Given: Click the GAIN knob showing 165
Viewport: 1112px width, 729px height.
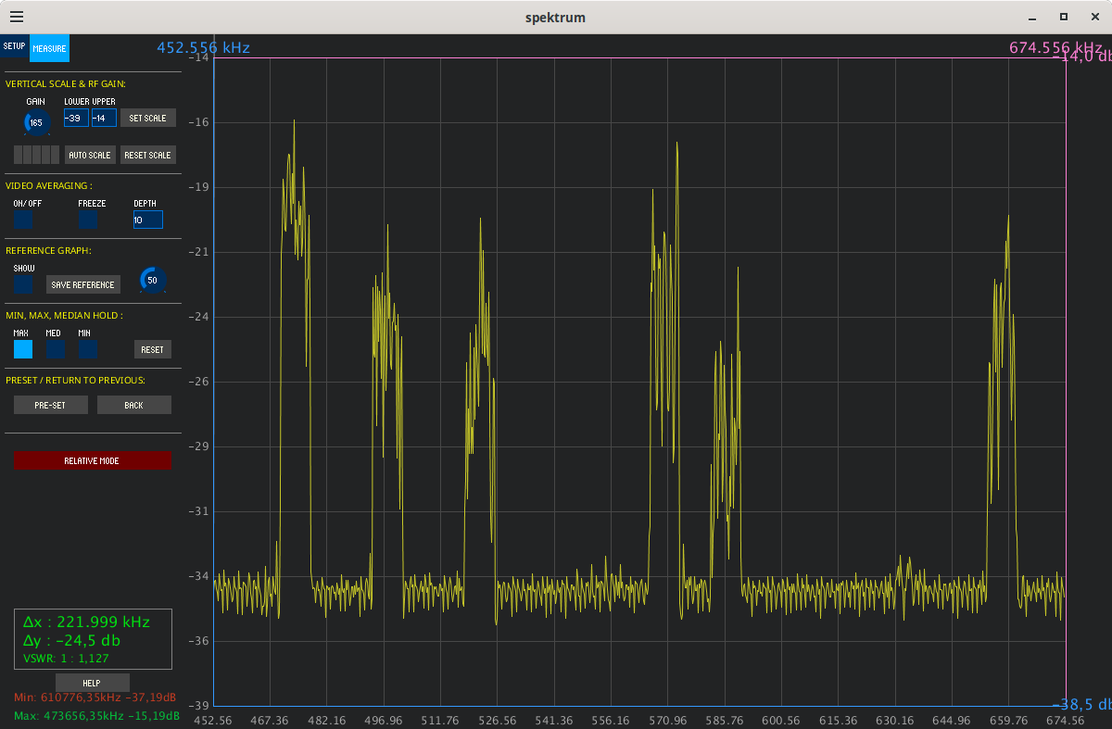Looking at the screenshot, I should (x=36, y=122).
